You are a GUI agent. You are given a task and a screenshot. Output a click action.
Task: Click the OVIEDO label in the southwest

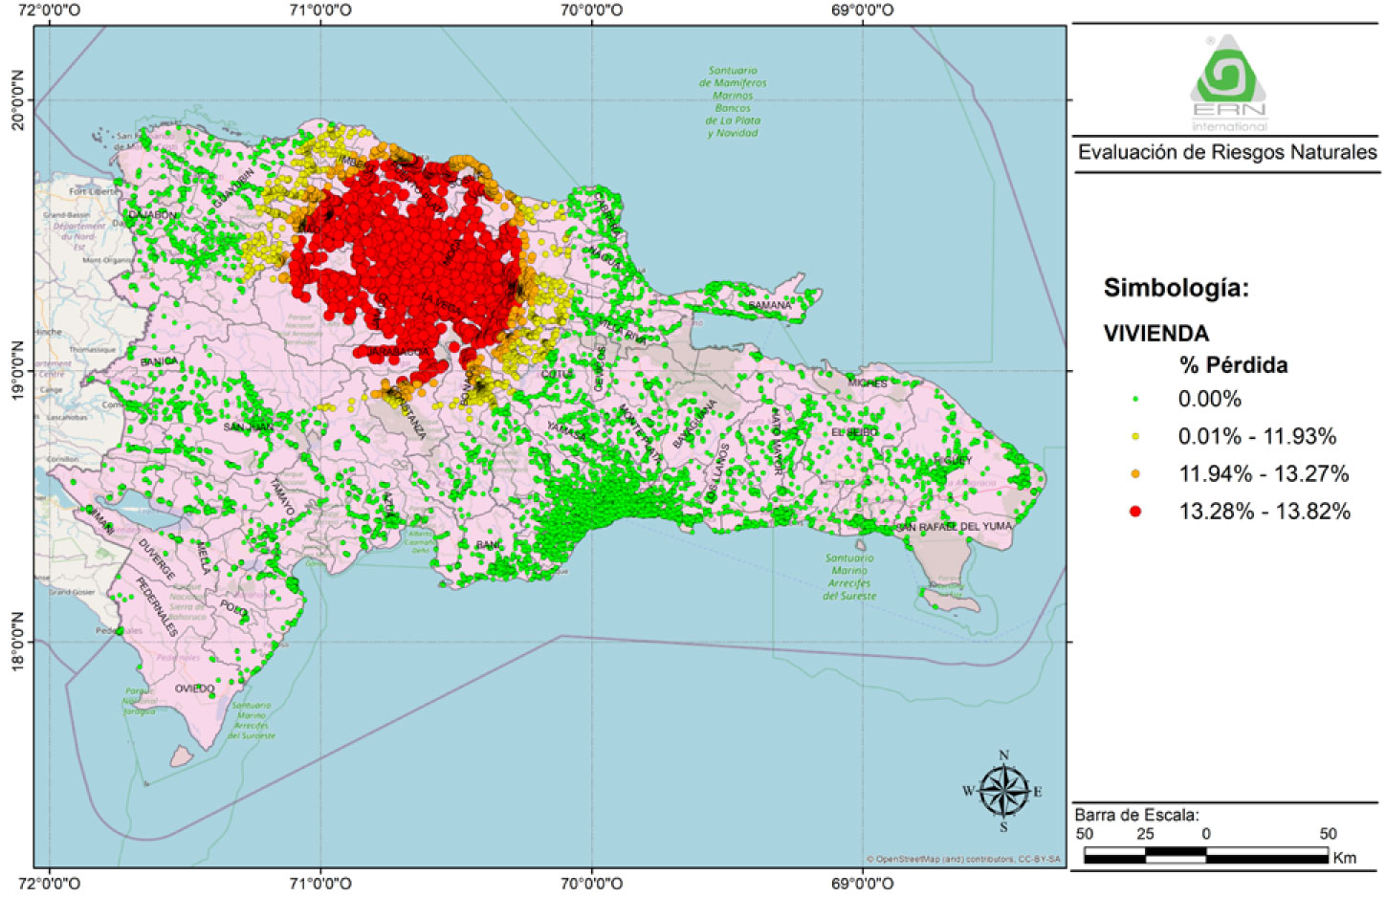[x=194, y=689]
